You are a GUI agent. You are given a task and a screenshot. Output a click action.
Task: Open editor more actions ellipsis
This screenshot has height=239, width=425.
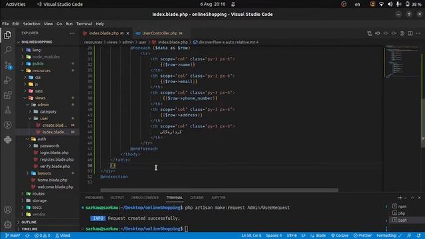tap(418, 33)
